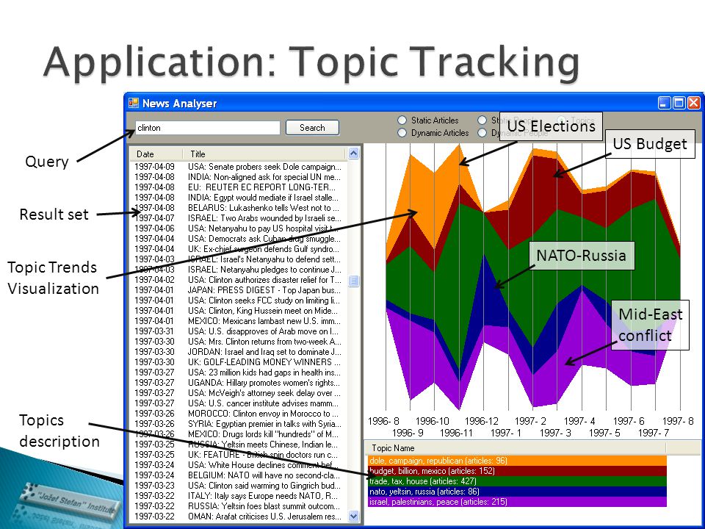Open row 'UGANDA: Hillary promotes women's rights'

[238, 383]
